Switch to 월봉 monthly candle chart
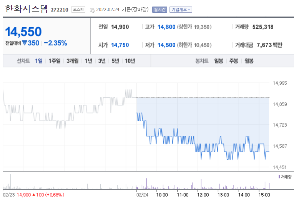The height and width of the screenshot is (202, 294). (249, 61)
